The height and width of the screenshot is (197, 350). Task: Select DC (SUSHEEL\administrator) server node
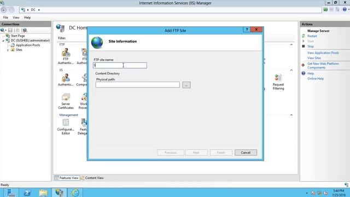pos(30,40)
